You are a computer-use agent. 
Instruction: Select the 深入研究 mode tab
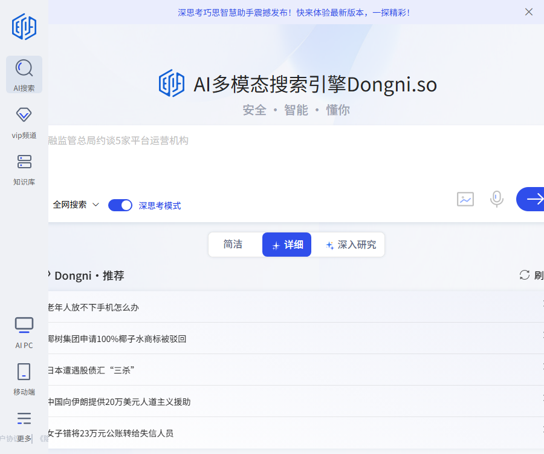coord(351,245)
